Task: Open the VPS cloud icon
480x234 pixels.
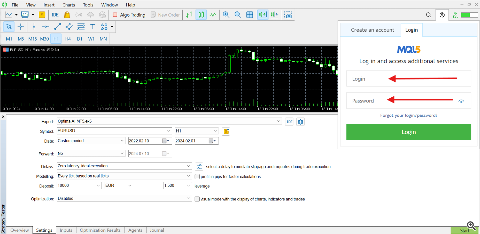Action: 91,15
